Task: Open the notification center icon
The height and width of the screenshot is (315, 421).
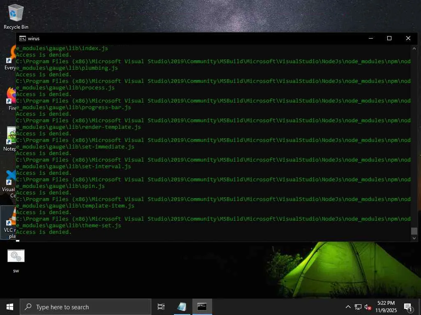Action: pos(407,307)
